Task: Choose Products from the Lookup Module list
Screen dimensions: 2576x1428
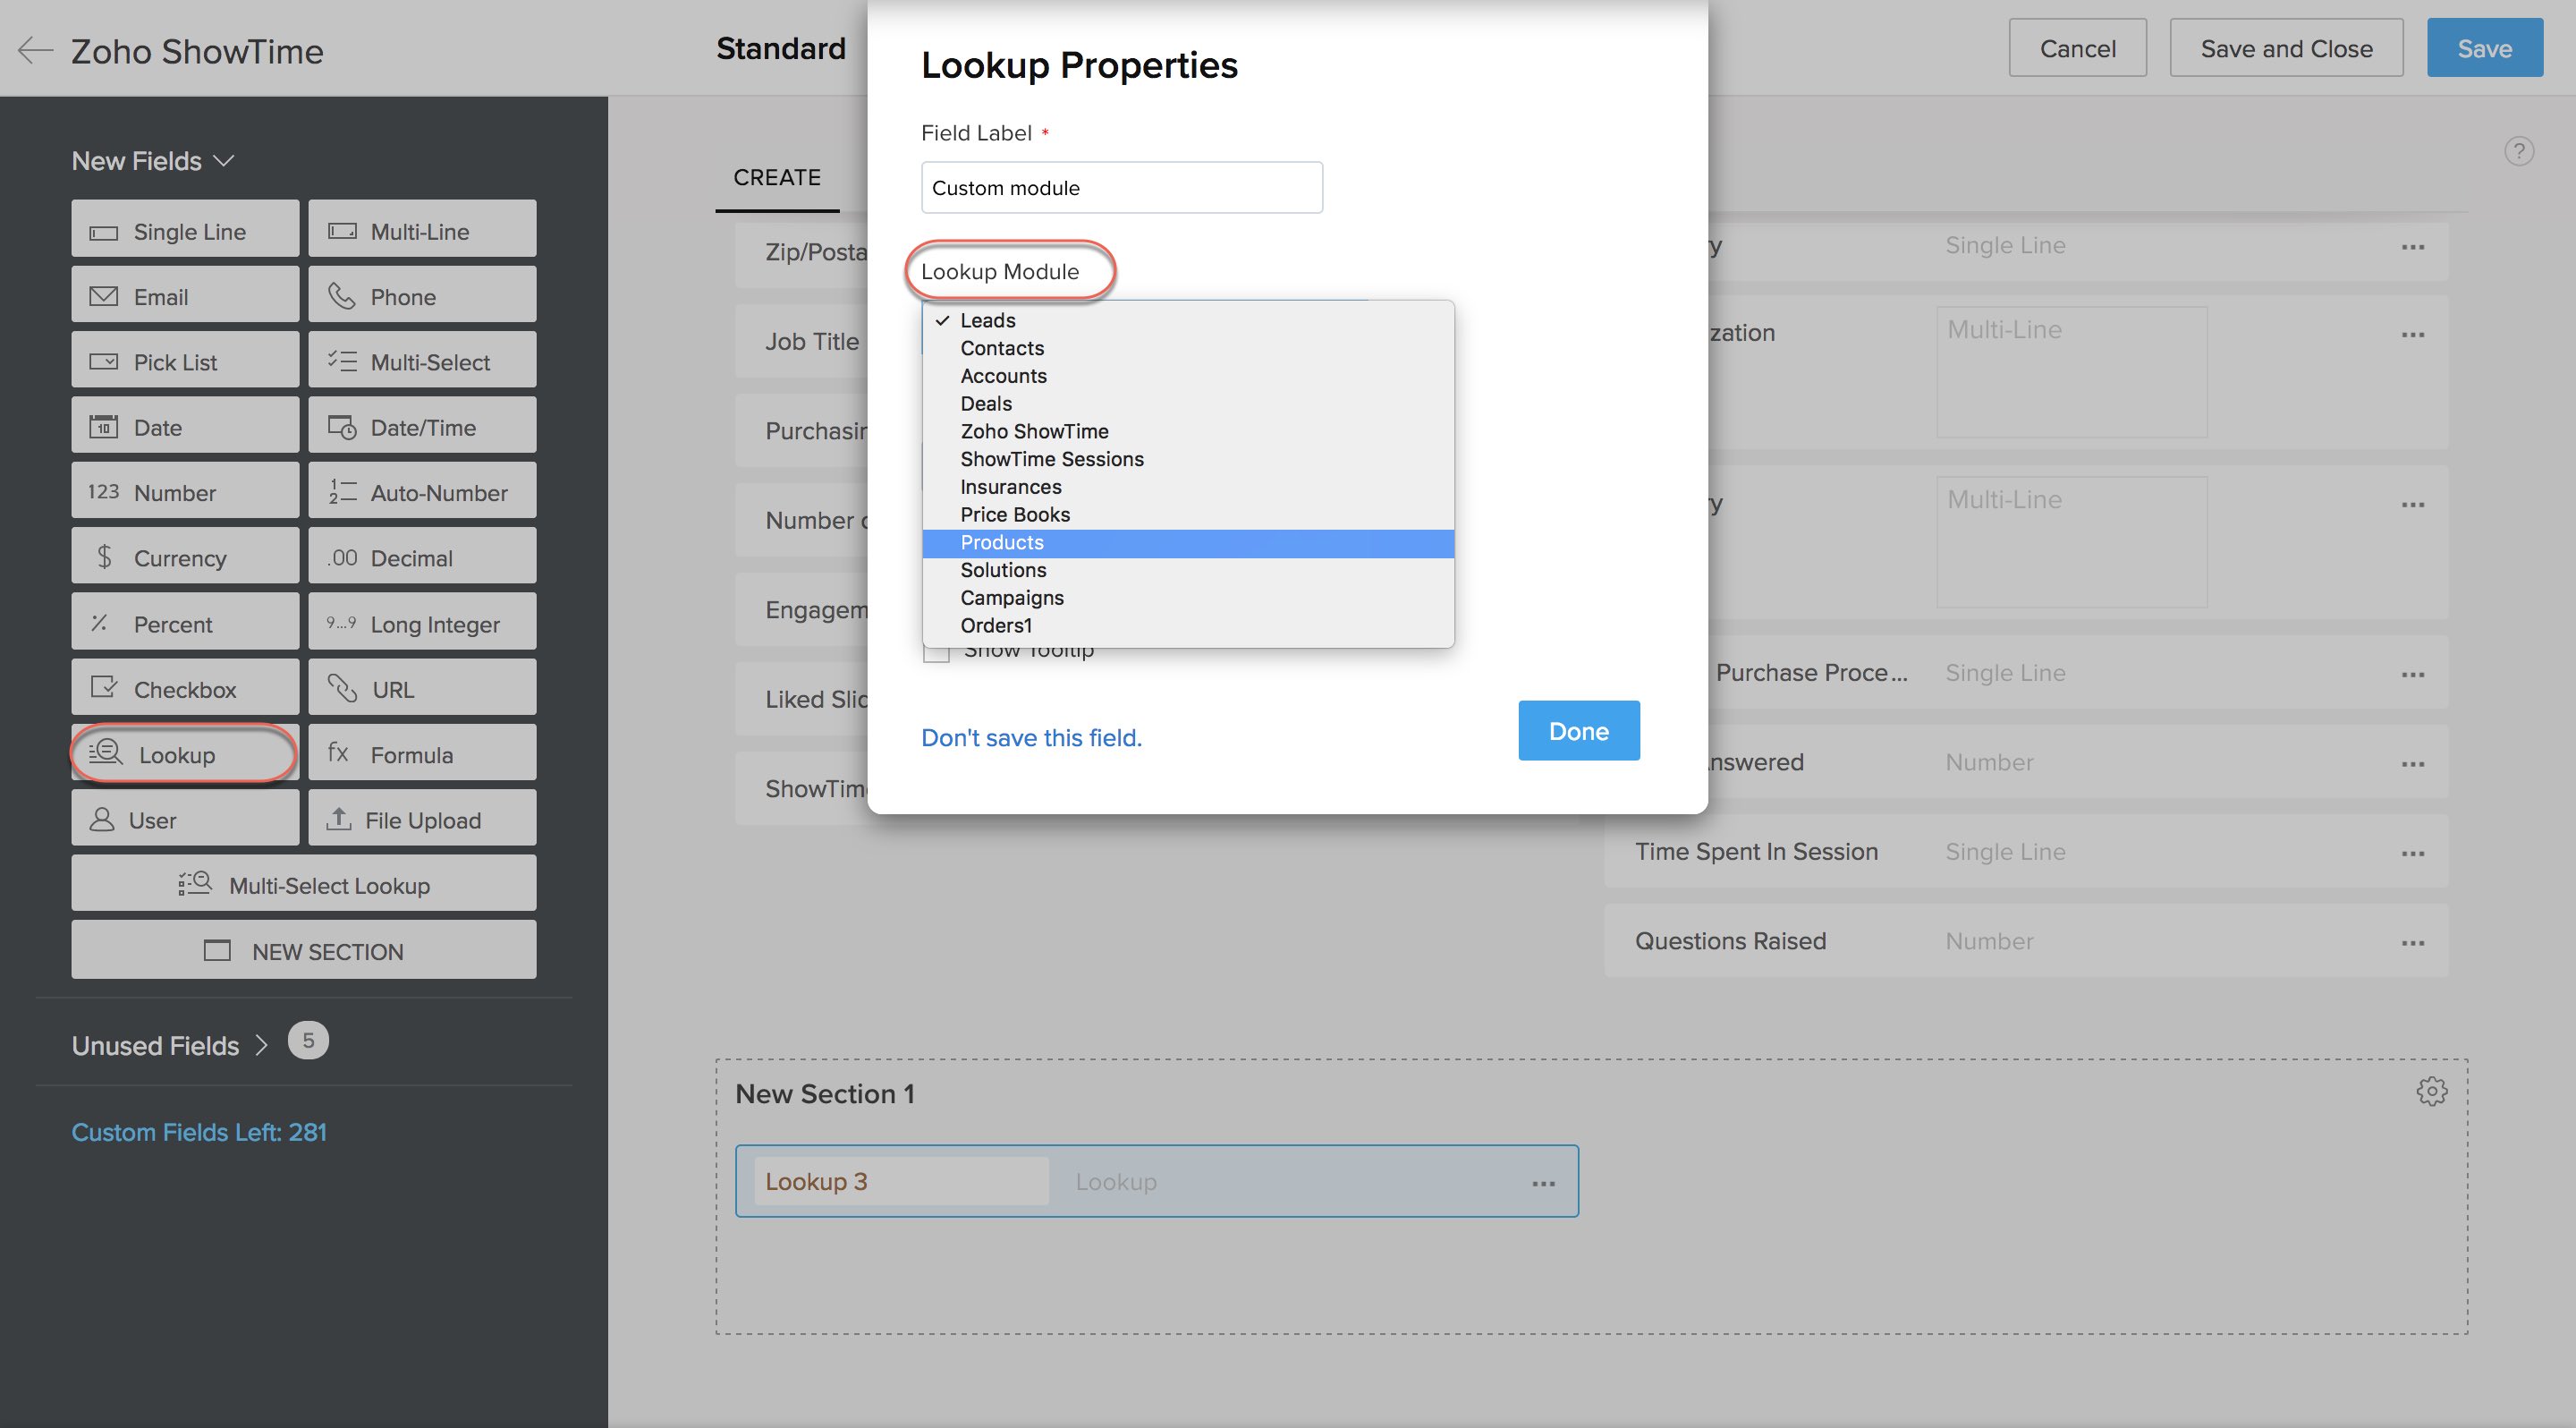Action: point(1002,542)
